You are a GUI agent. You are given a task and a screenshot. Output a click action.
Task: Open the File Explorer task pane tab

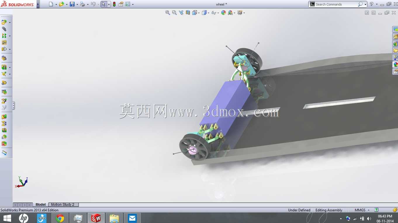coord(395,50)
